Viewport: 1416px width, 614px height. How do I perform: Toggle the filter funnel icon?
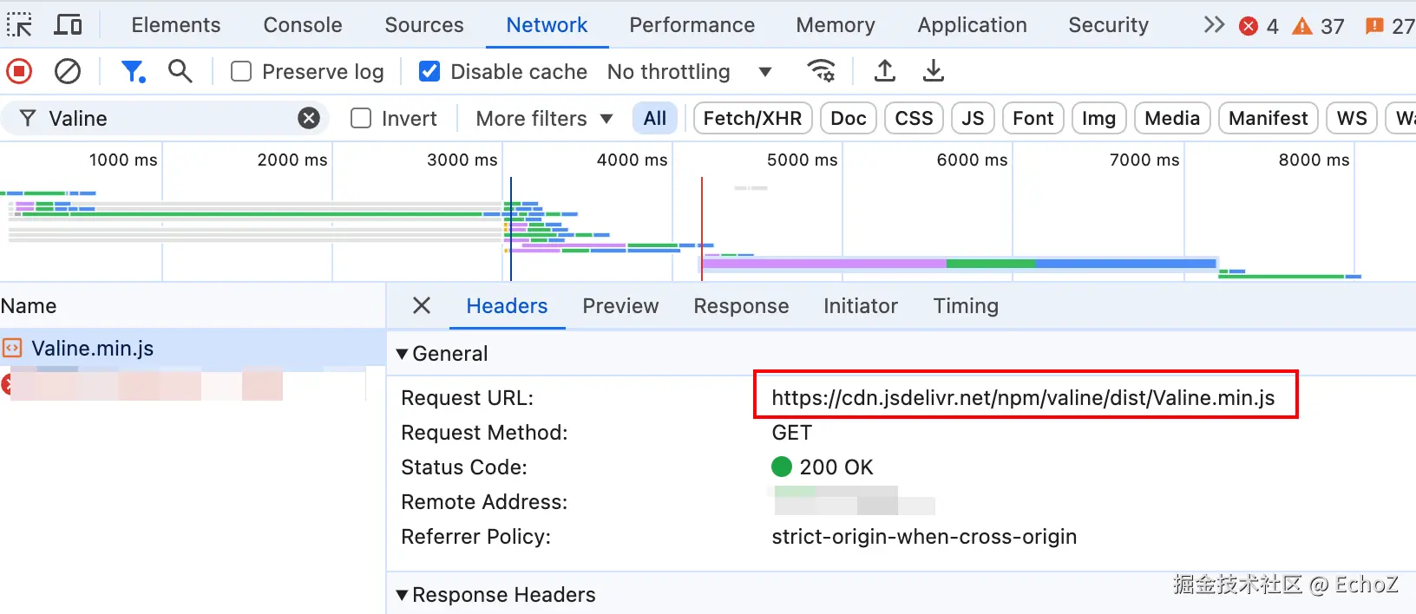click(x=133, y=71)
